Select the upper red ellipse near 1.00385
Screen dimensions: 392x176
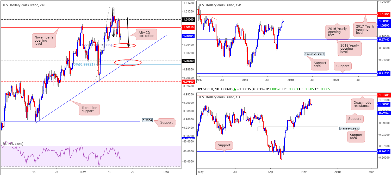point(125,46)
